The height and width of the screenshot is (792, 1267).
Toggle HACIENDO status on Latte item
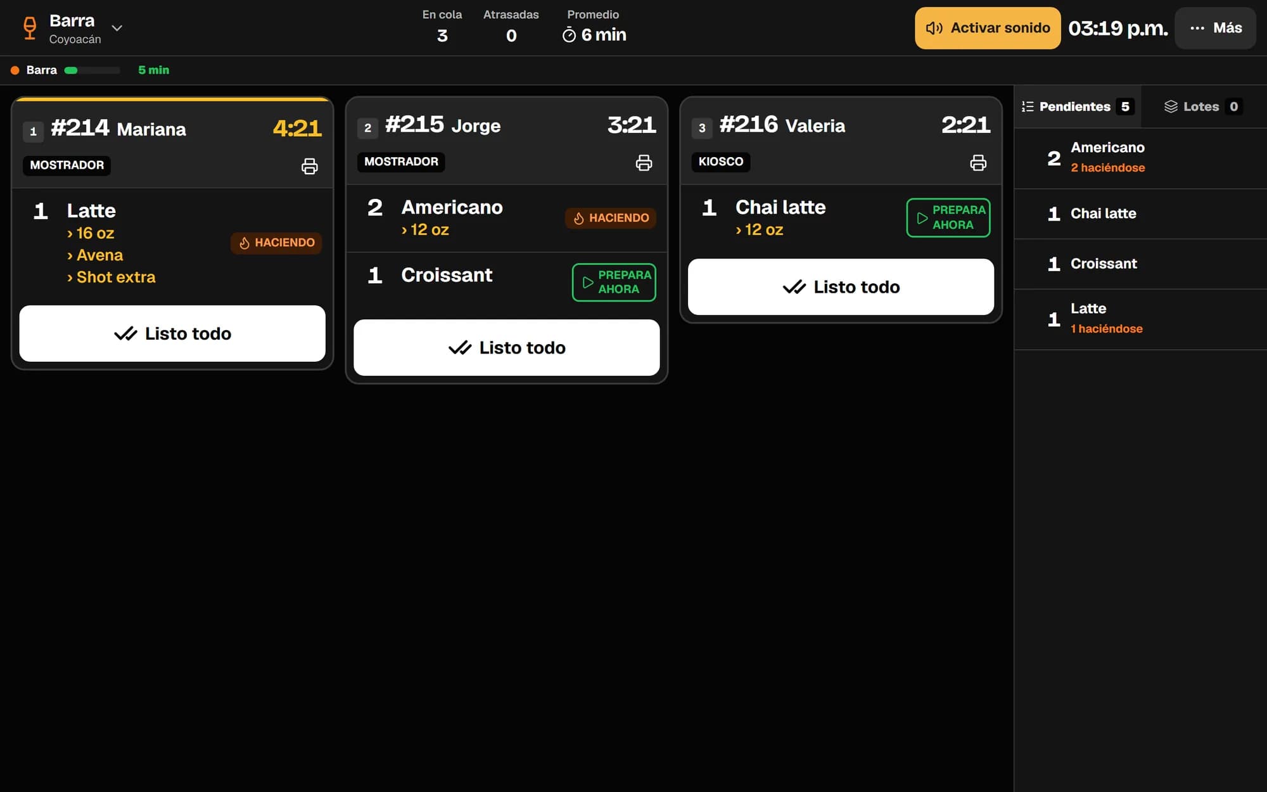[x=276, y=243]
